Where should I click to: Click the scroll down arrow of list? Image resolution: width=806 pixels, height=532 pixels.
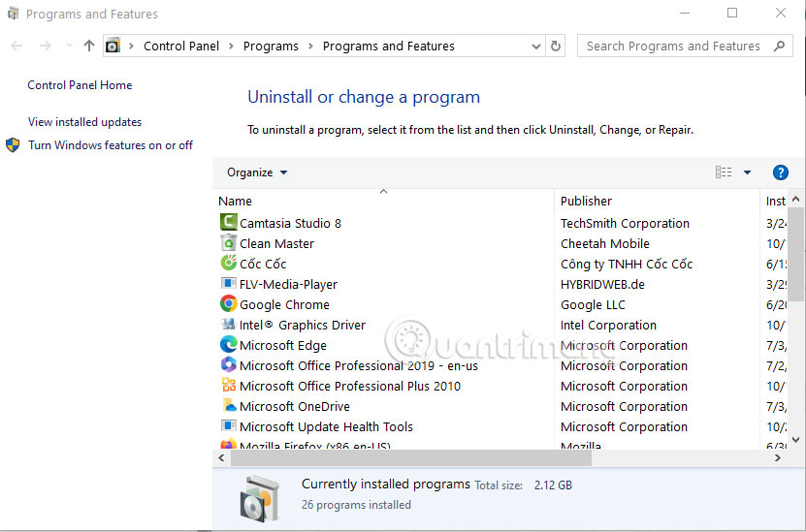(795, 440)
